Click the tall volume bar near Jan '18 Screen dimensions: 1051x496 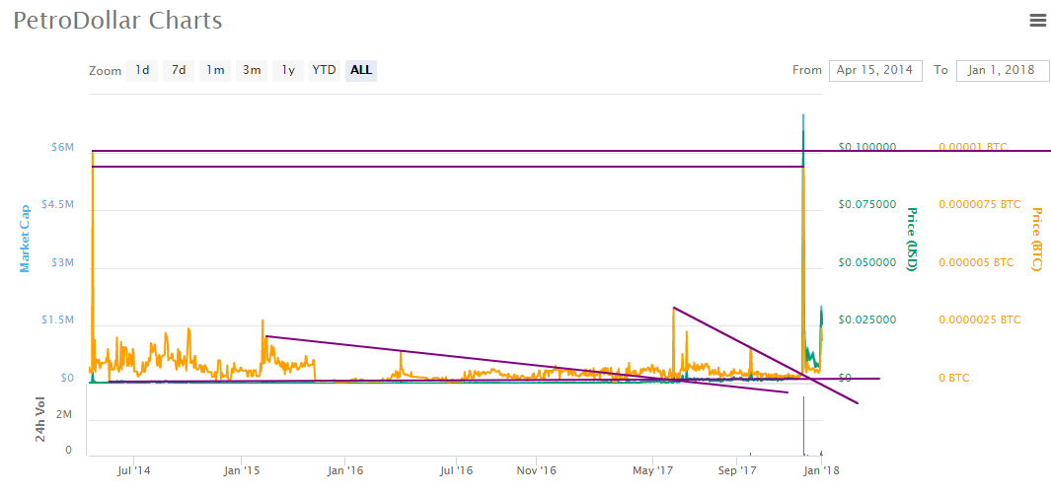click(x=803, y=426)
